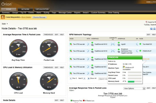Click the Memory Used gauge
The height and width of the screenshot is (103, 156).
tap(49, 81)
